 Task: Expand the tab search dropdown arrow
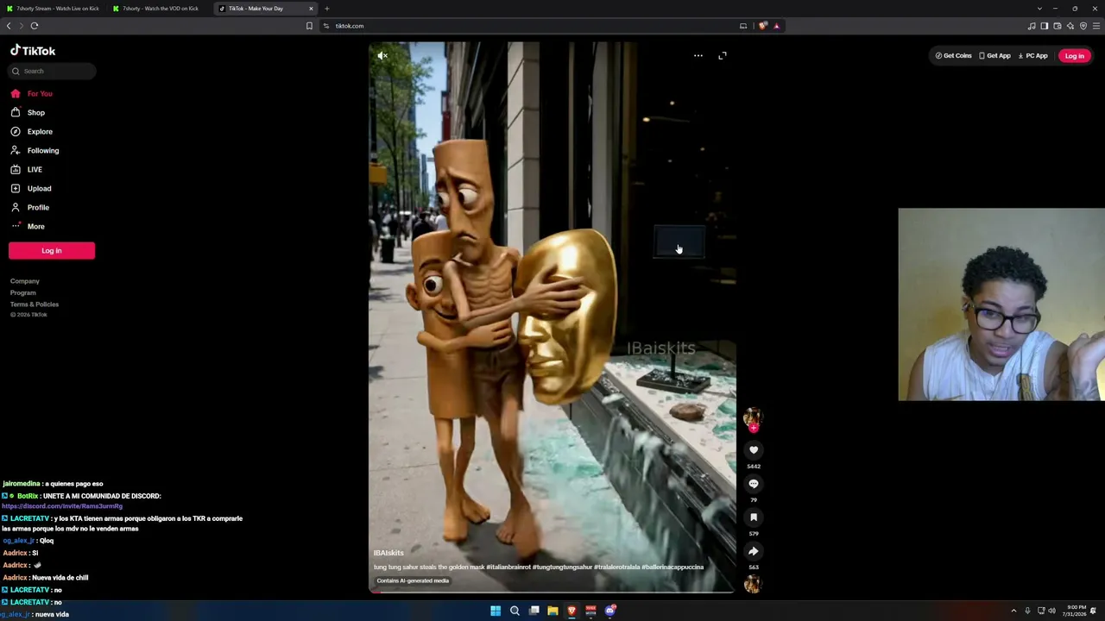coord(1039,9)
